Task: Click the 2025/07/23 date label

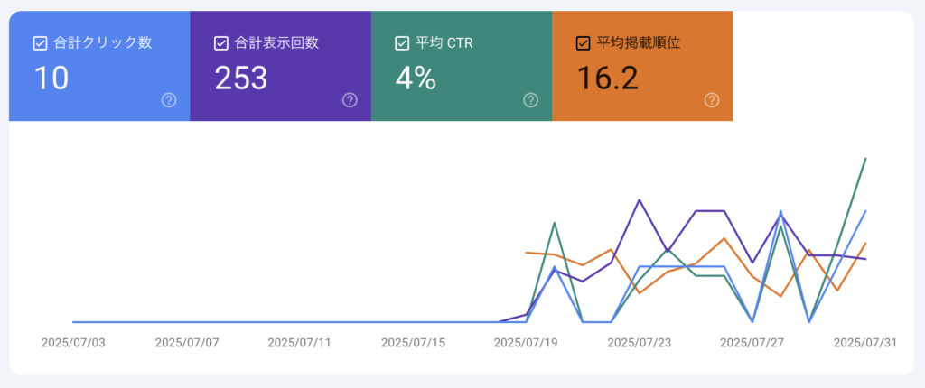Action: pyautogui.click(x=639, y=343)
